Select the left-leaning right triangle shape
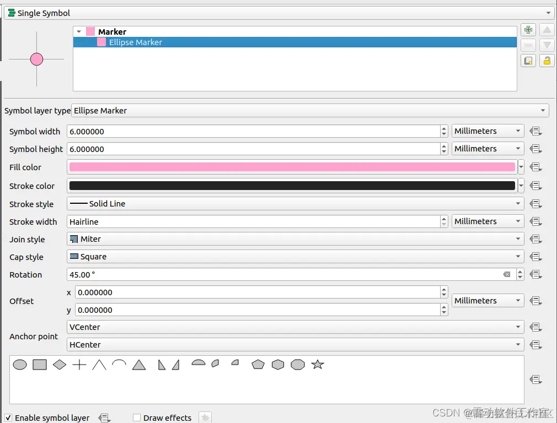 pyautogui.click(x=162, y=365)
